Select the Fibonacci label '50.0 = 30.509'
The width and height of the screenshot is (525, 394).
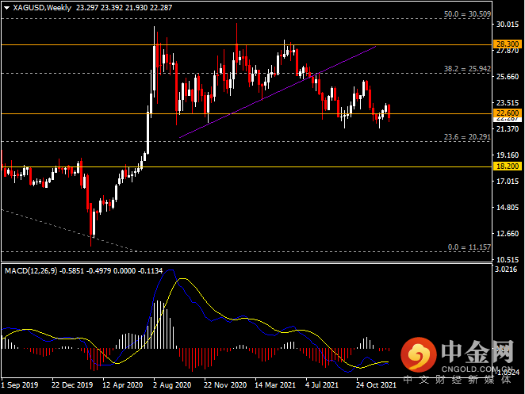467,14
